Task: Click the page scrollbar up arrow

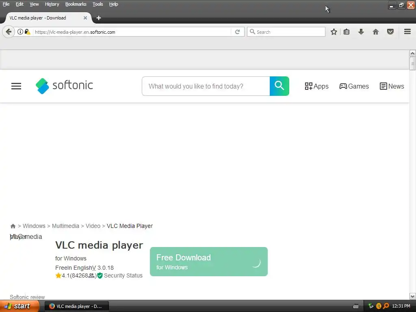Action: (x=412, y=53)
